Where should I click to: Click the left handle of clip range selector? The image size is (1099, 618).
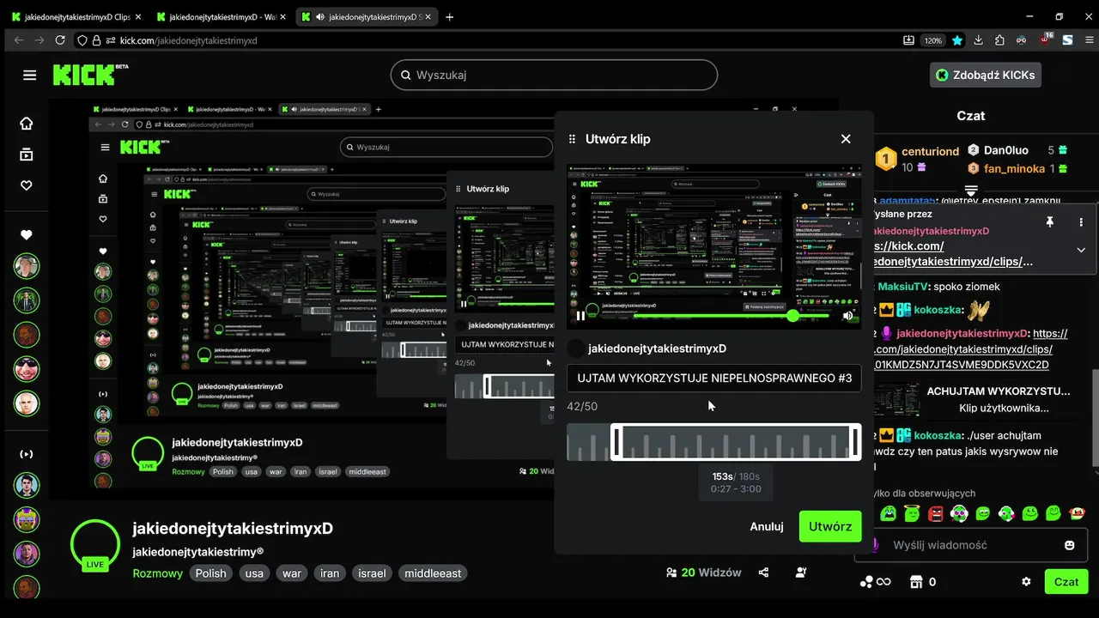pos(616,441)
